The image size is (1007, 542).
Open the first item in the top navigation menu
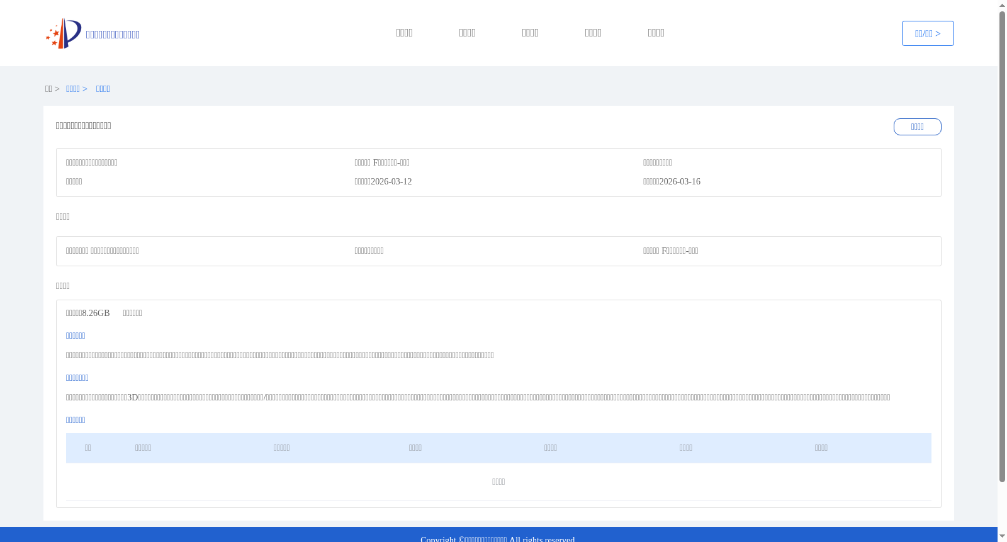click(404, 33)
